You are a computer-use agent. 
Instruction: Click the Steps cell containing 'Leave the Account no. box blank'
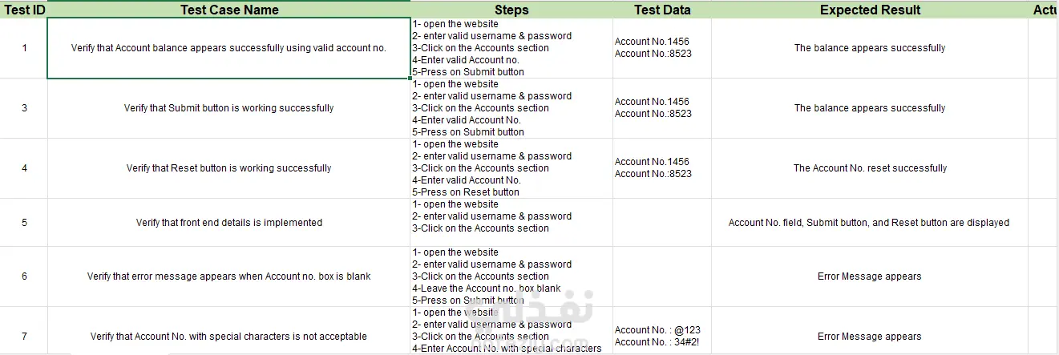[x=511, y=276]
